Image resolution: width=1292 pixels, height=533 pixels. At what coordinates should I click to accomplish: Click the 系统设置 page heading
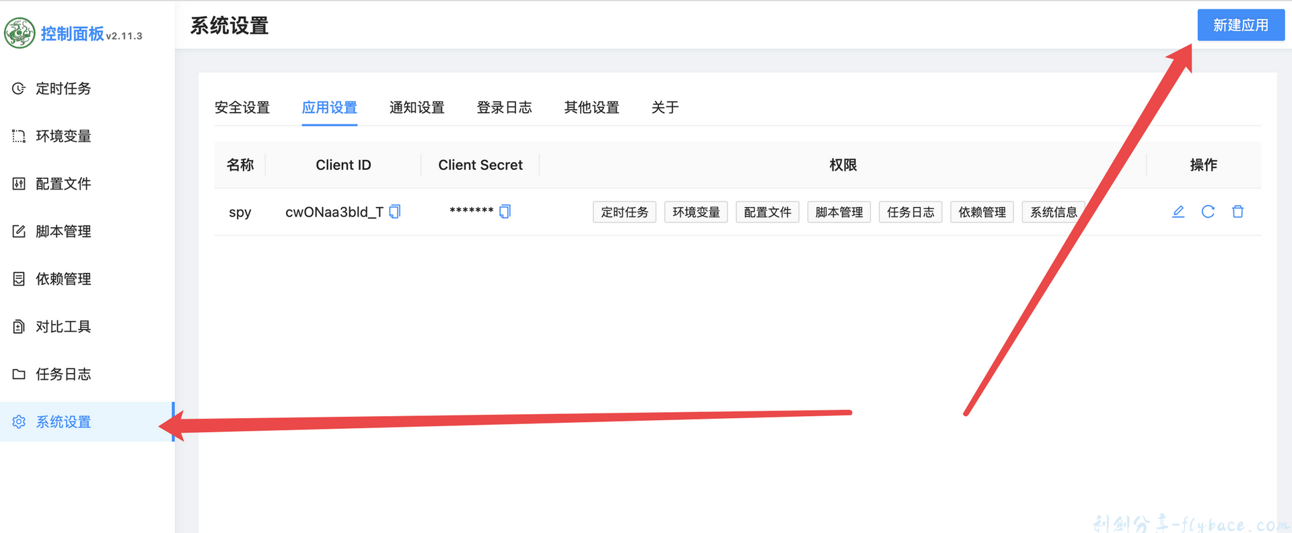(229, 26)
